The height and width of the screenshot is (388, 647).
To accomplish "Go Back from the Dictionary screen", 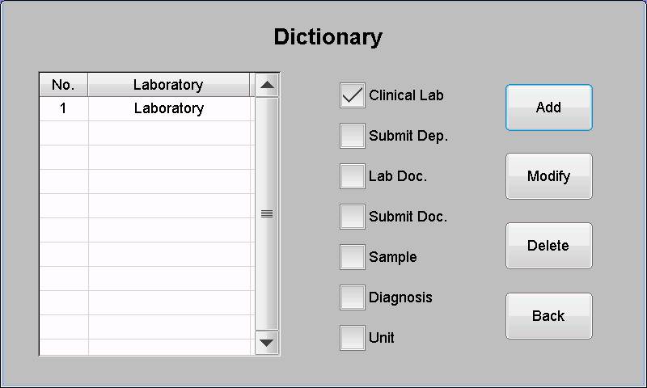I will click(549, 316).
